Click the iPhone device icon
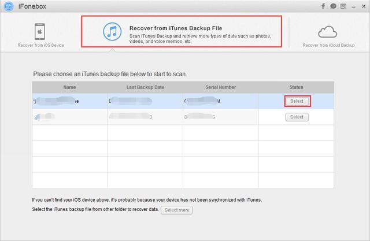This screenshot has height=241, width=370. [40, 31]
